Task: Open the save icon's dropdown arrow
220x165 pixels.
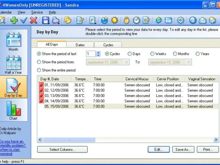Action: point(49,23)
